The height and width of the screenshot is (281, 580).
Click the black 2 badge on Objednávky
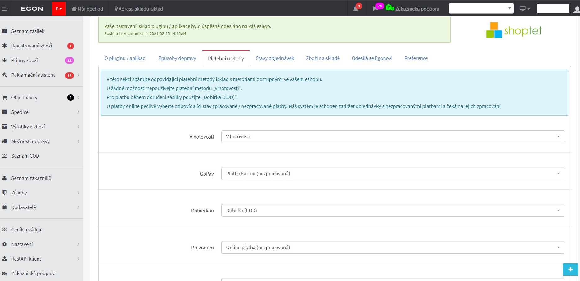70,98
